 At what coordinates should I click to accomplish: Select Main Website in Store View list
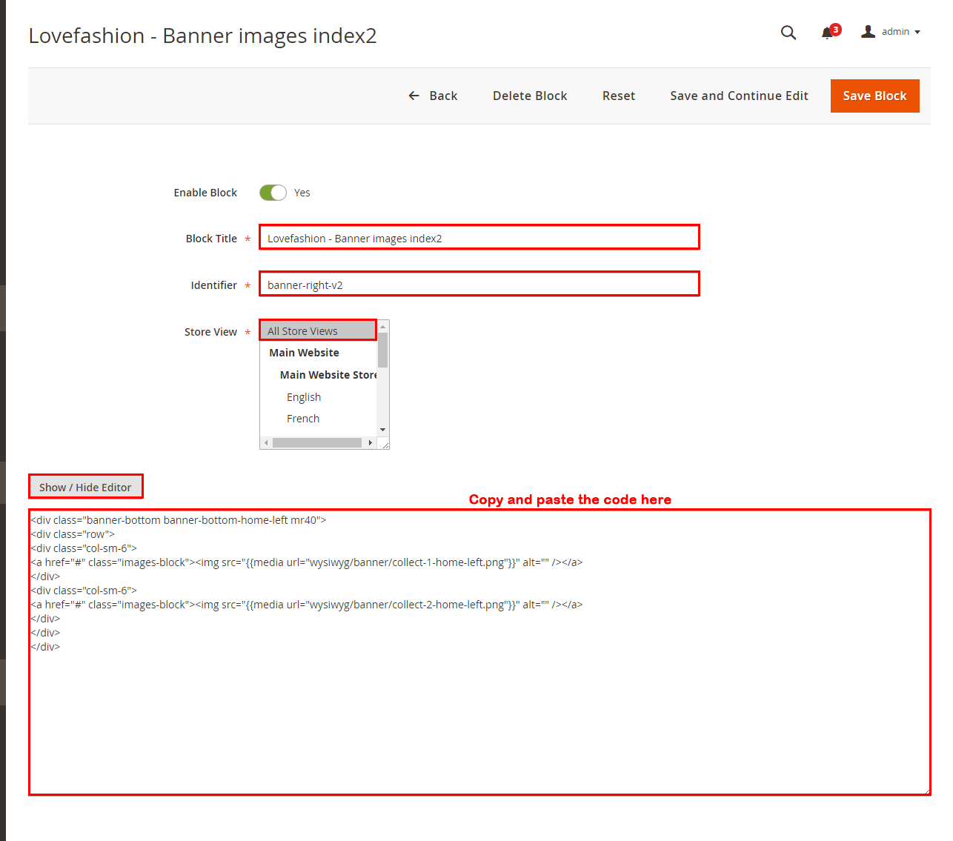pyautogui.click(x=319, y=353)
